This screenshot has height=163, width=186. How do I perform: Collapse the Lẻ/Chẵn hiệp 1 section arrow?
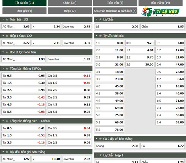96,155
